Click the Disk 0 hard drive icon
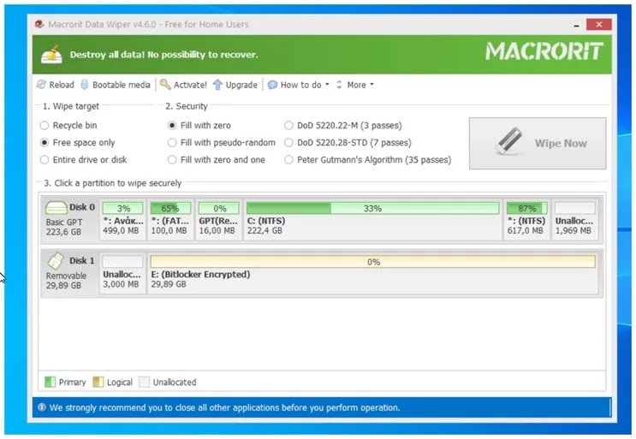The height and width of the screenshot is (439, 636). click(x=56, y=208)
